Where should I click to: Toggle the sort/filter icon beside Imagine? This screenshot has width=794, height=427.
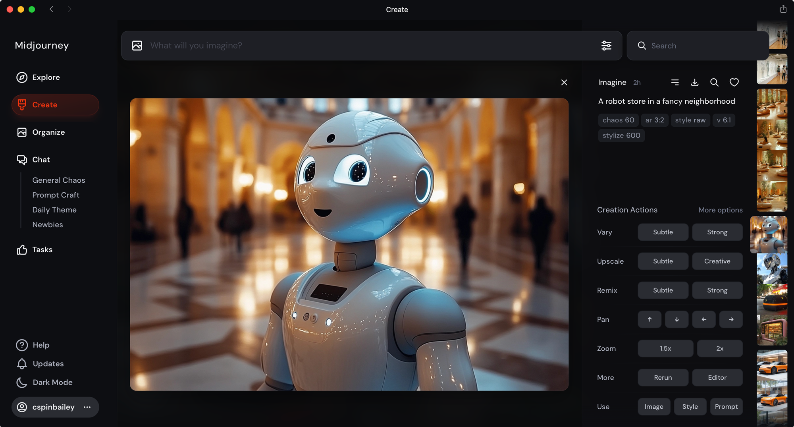(x=675, y=82)
